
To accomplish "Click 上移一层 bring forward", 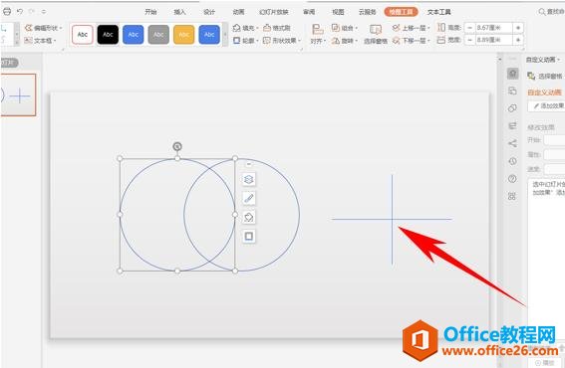I will pyautogui.click(x=412, y=28).
